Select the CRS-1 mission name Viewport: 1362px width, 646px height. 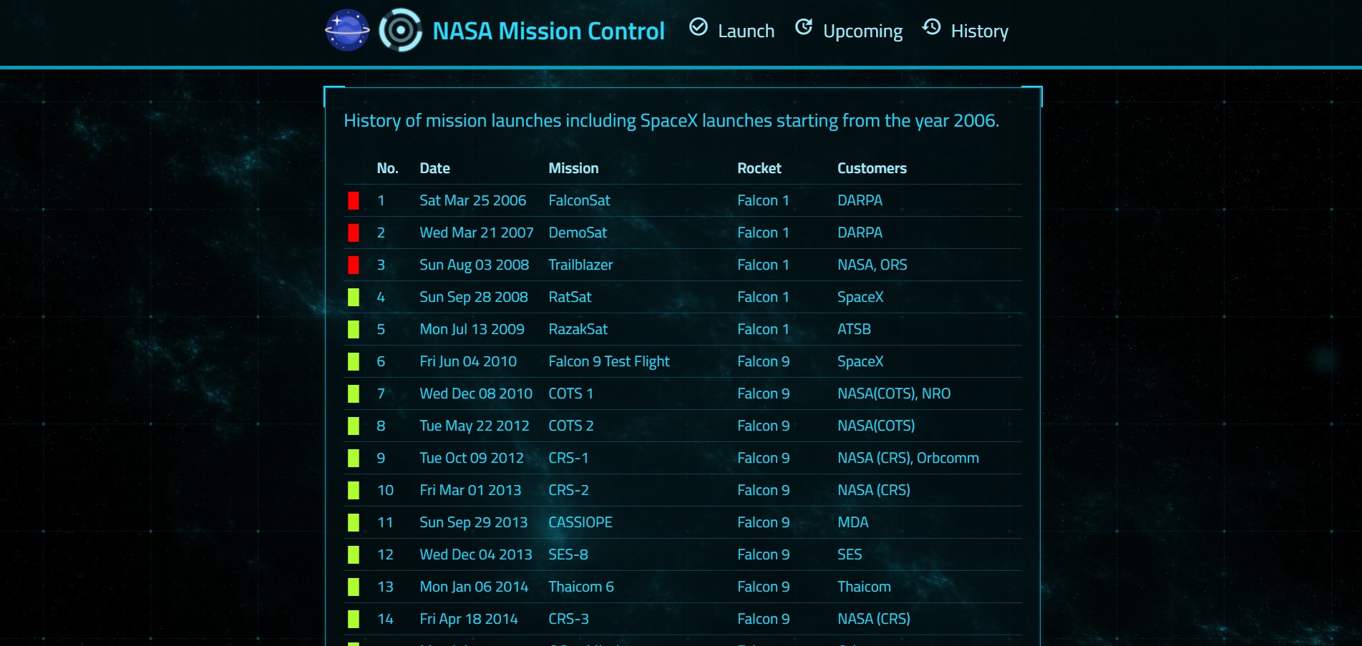tap(568, 458)
